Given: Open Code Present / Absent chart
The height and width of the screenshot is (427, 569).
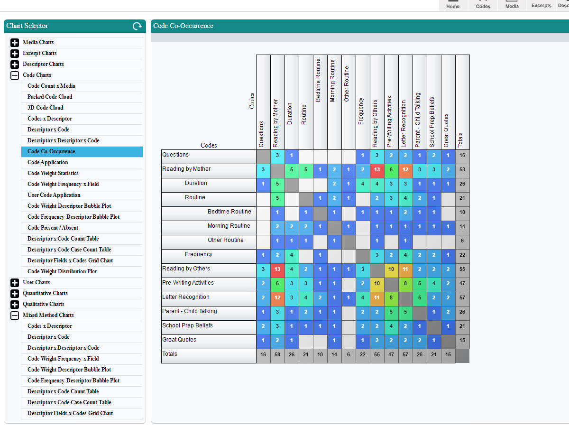Looking at the screenshot, I should (53, 228).
